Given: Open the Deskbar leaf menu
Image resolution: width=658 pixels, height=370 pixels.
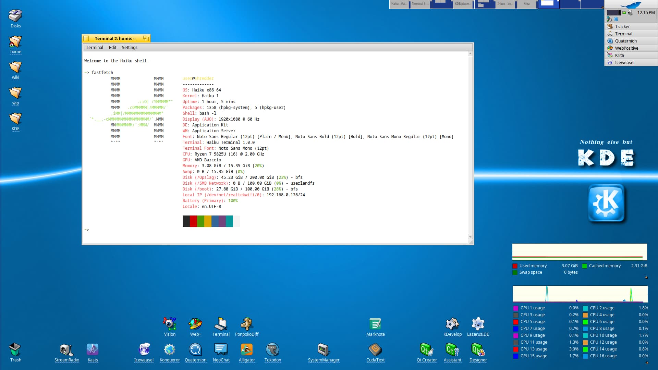Looking at the screenshot, I should click(x=631, y=5).
